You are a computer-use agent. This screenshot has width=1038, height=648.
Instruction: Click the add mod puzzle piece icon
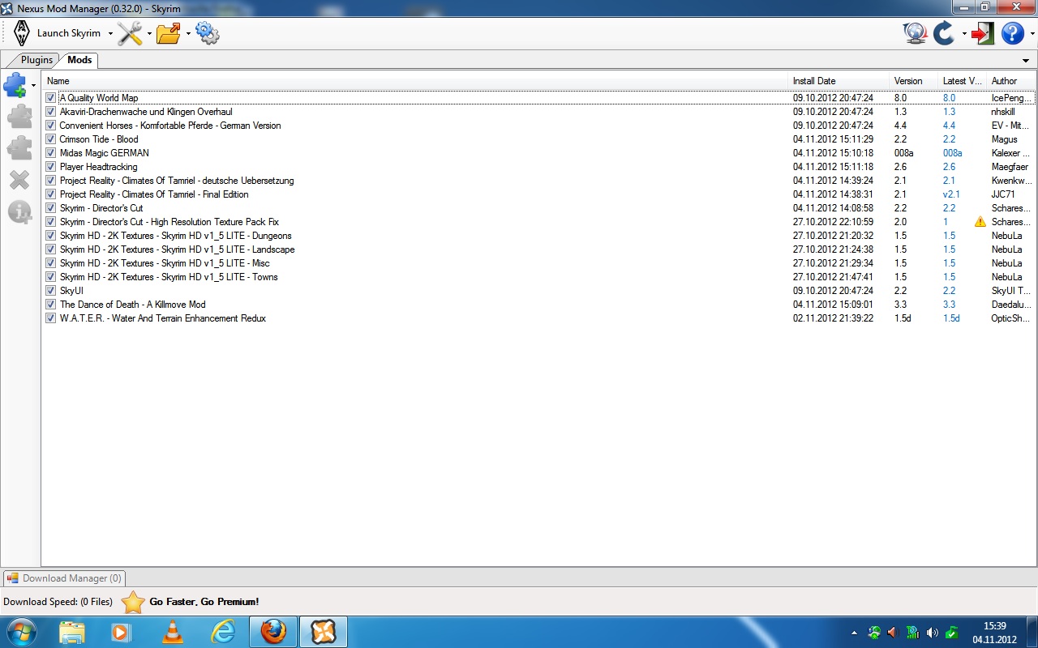click(x=16, y=85)
